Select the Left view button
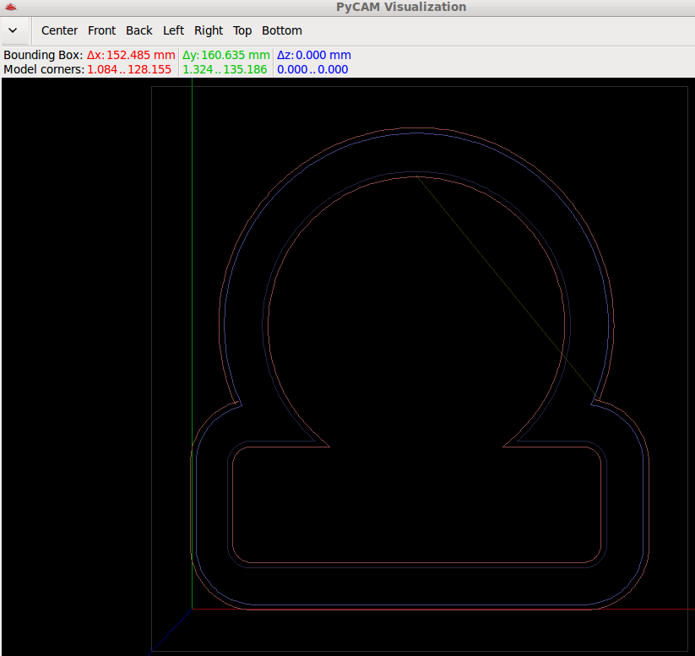This screenshot has height=656, width=695. coord(173,30)
